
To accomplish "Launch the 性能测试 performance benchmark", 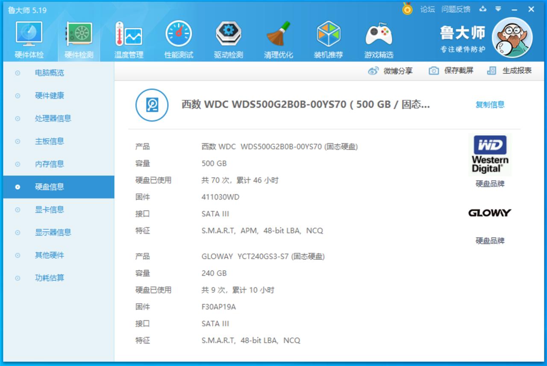I will point(179,38).
